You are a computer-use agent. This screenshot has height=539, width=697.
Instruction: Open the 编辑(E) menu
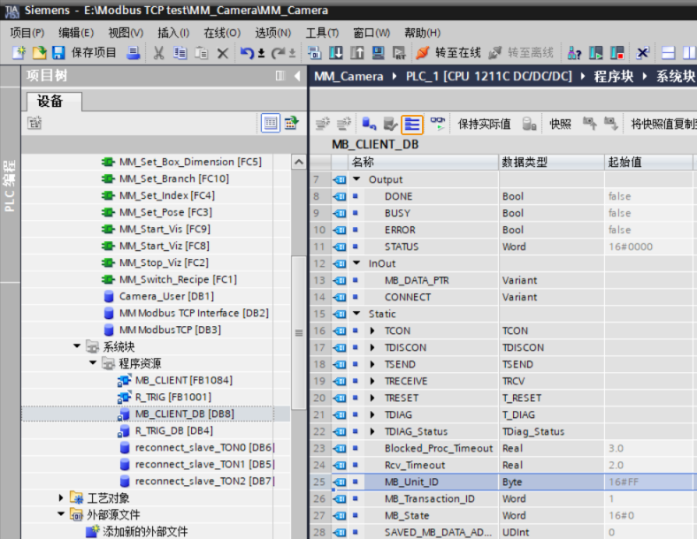coord(76,33)
